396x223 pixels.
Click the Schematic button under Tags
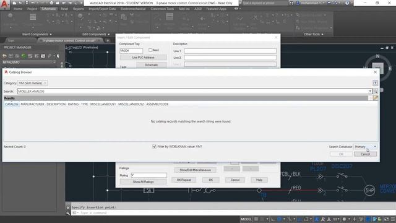click(151, 65)
